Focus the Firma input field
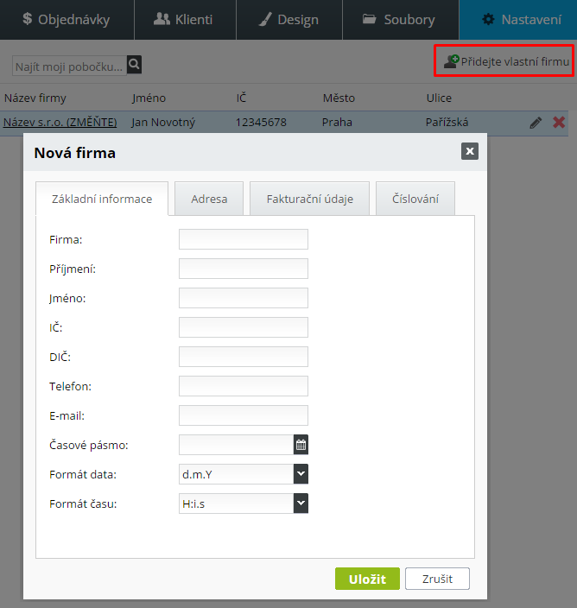This screenshot has height=608, width=577. click(243, 239)
